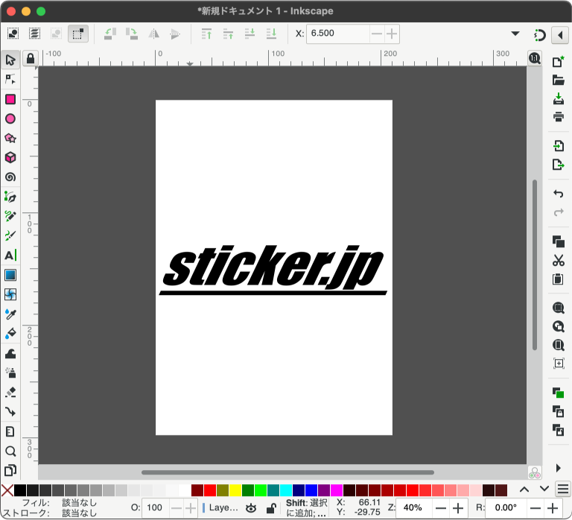Select the Connector tool

point(10,412)
